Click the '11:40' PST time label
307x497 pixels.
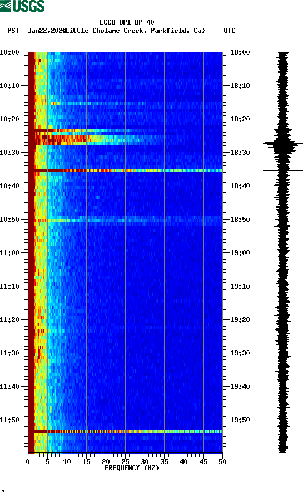[x=9, y=386]
